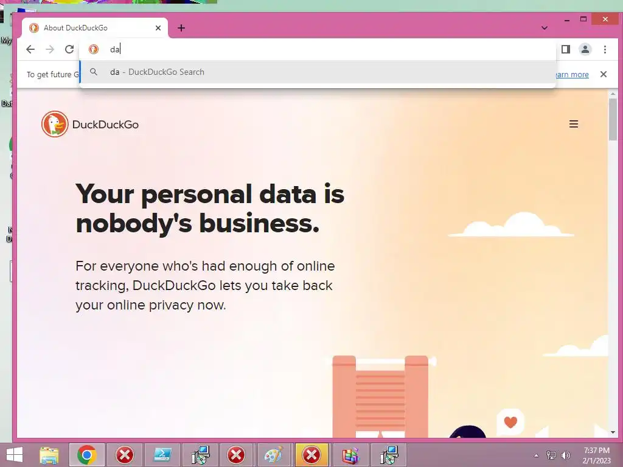Click the heart speech bubble illustration
Viewport: 623px width, 467px height.
510,422
